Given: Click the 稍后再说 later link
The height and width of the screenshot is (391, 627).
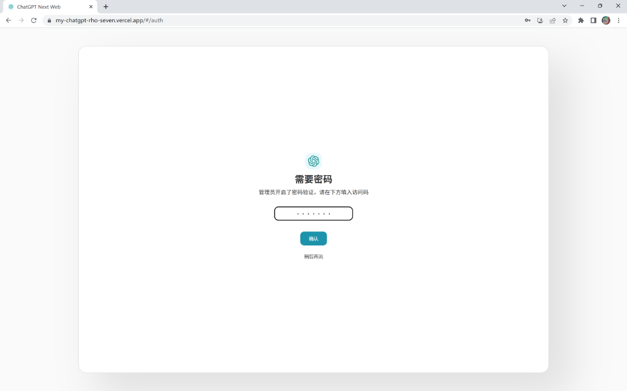Looking at the screenshot, I should pyautogui.click(x=314, y=257).
